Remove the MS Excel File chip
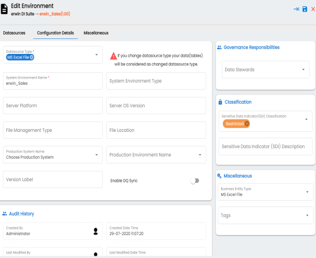316x258 pixels. point(32,57)
